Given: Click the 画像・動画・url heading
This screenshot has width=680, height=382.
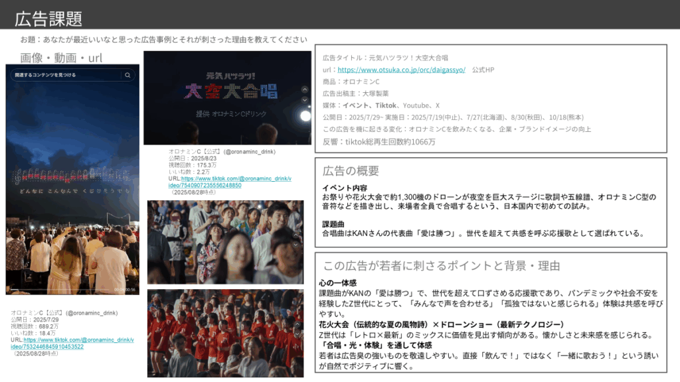Looking at the screenshot, I should pos(61,58).
